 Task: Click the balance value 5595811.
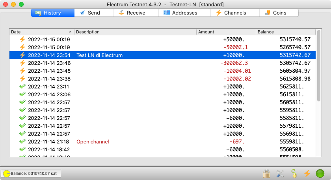click(x=292, y=110)
